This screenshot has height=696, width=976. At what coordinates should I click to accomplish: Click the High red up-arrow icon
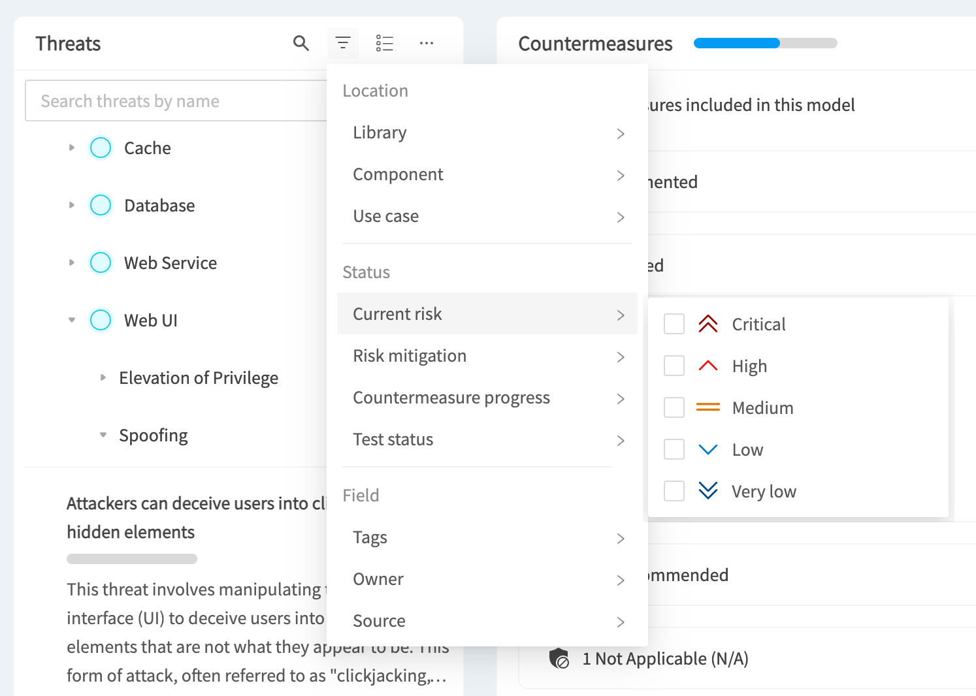708,366
